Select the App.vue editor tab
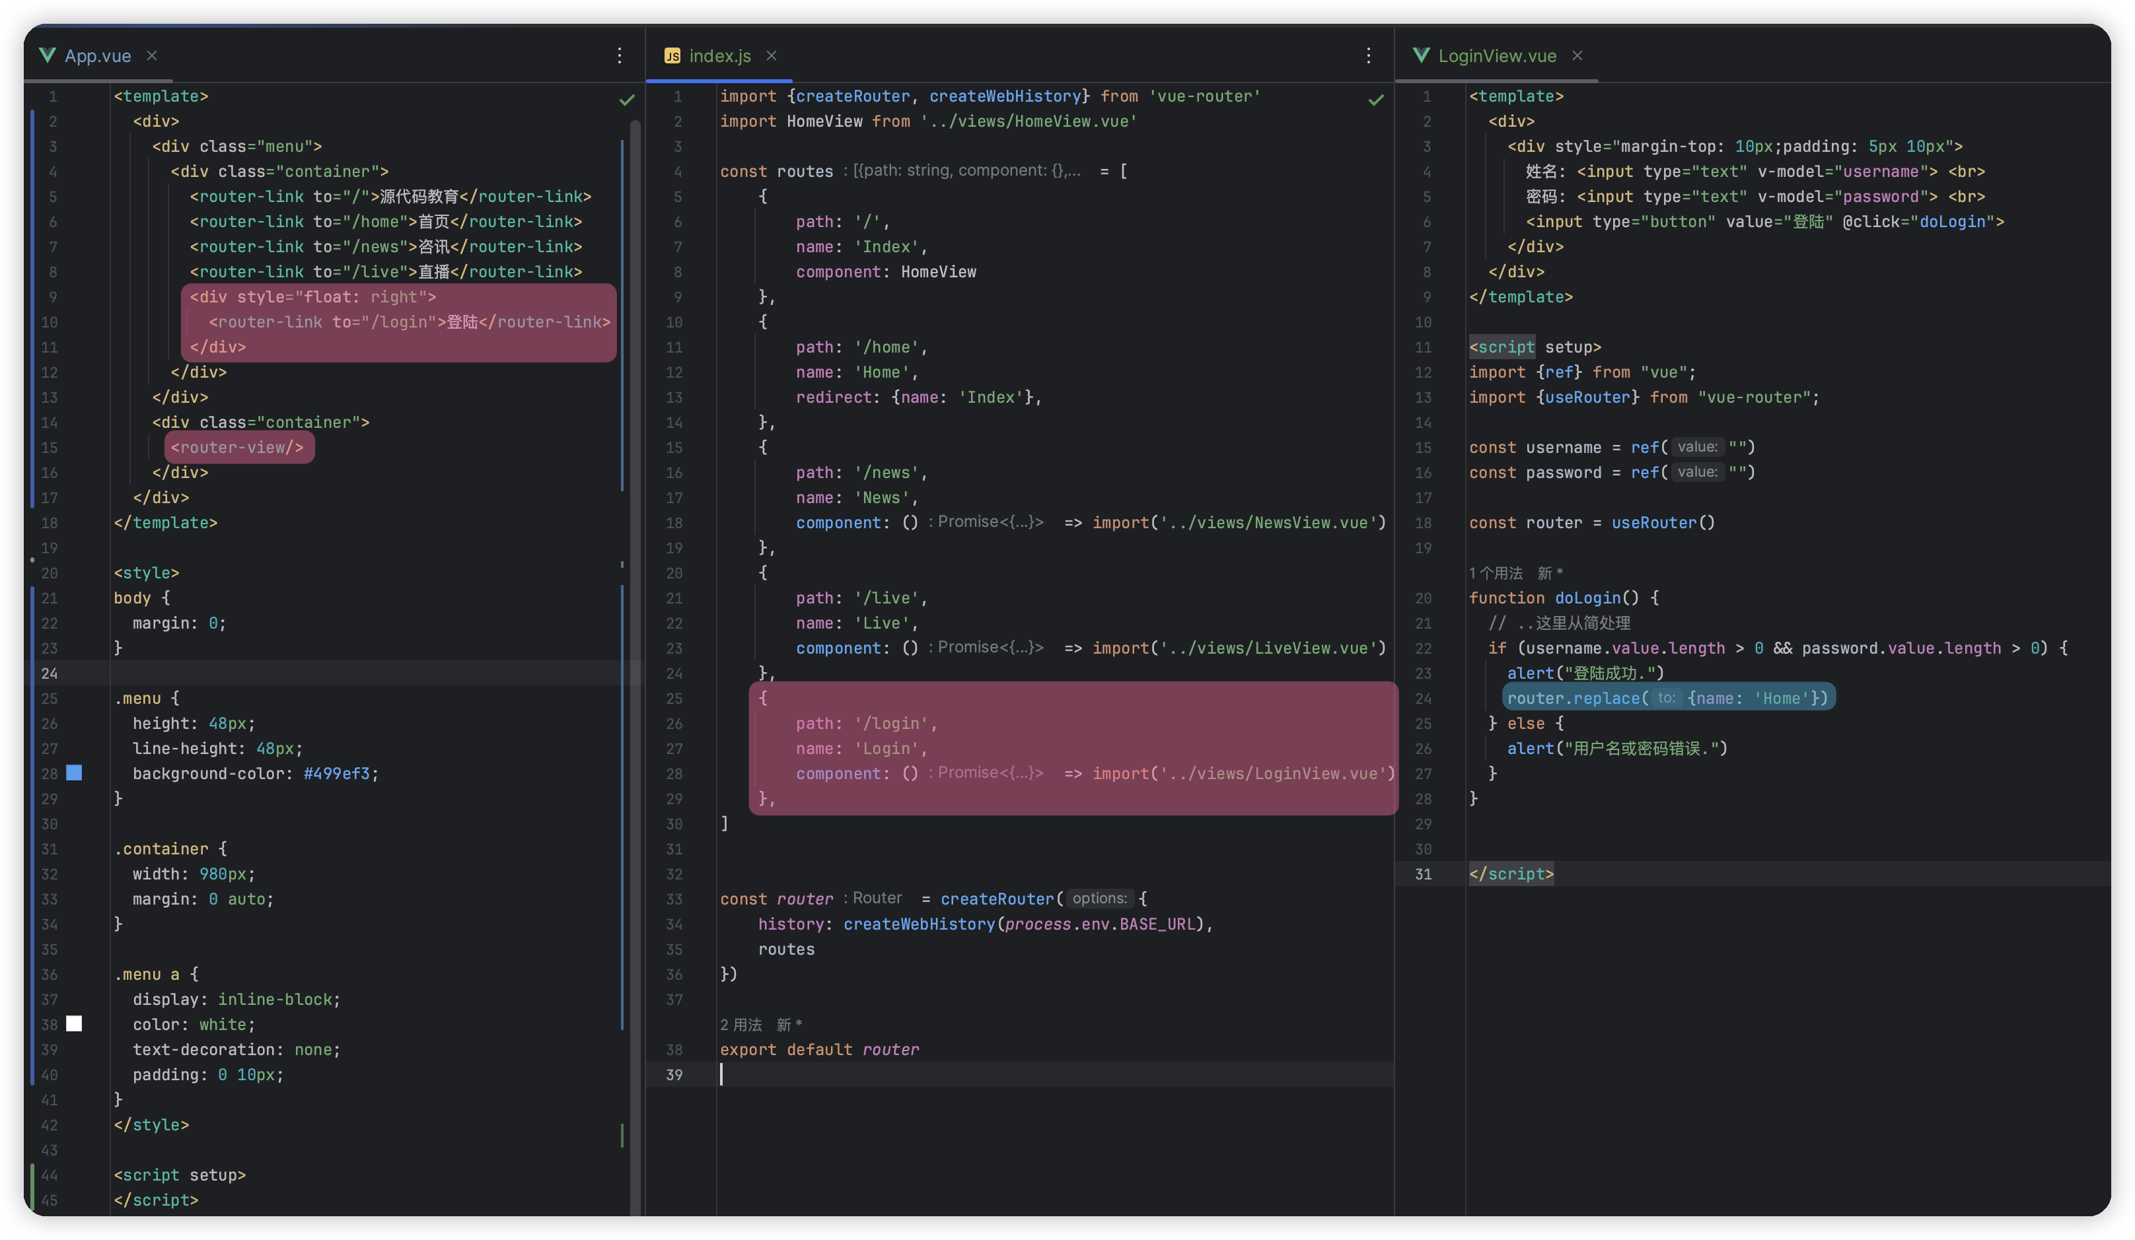Screen dimensions: 2135x1240 pyautogui.click(x=97, y=56)
